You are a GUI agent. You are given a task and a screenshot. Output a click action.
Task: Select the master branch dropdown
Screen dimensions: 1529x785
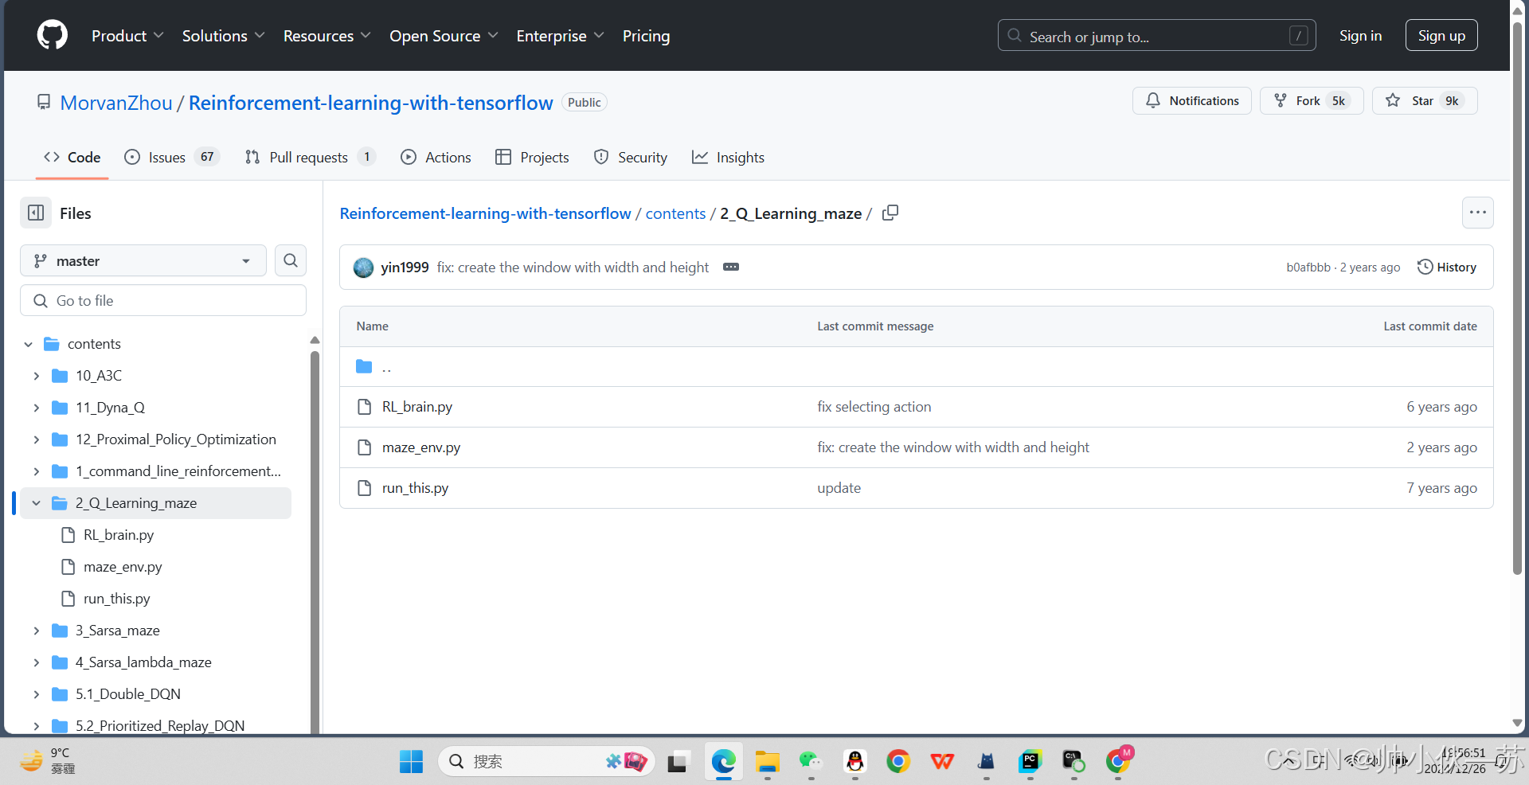click(x=143, y=260)
